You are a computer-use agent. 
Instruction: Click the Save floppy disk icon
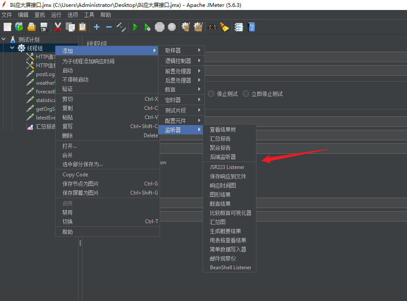44,27
